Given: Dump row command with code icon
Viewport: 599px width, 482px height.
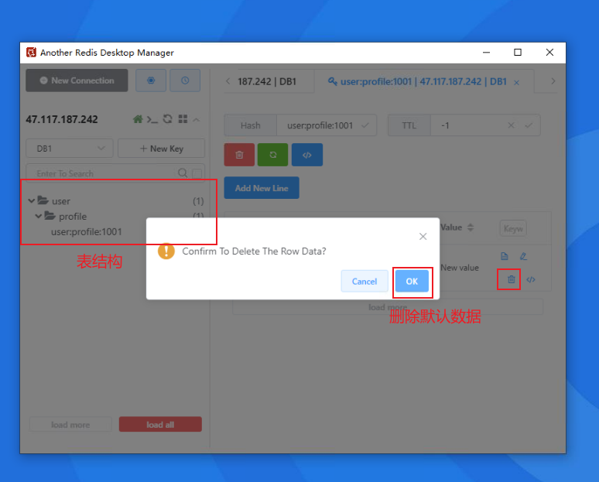Looking at the screenshot, I should click(531, 279).
